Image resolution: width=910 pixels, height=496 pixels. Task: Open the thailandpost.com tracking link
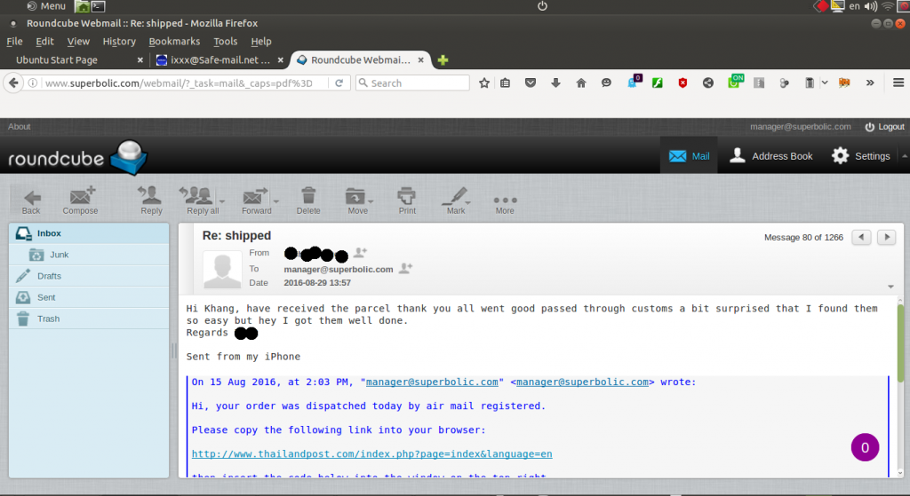tap(371, 453)
